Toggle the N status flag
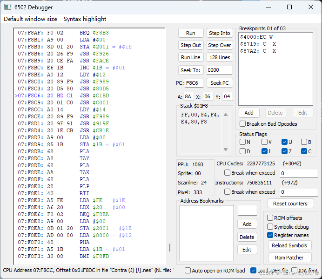This screenshot has height=279, width=322. tap(242, 142)
